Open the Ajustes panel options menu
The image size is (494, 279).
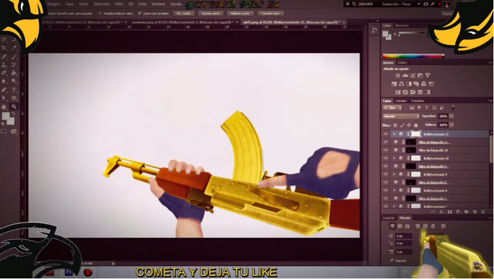(490, 63)
